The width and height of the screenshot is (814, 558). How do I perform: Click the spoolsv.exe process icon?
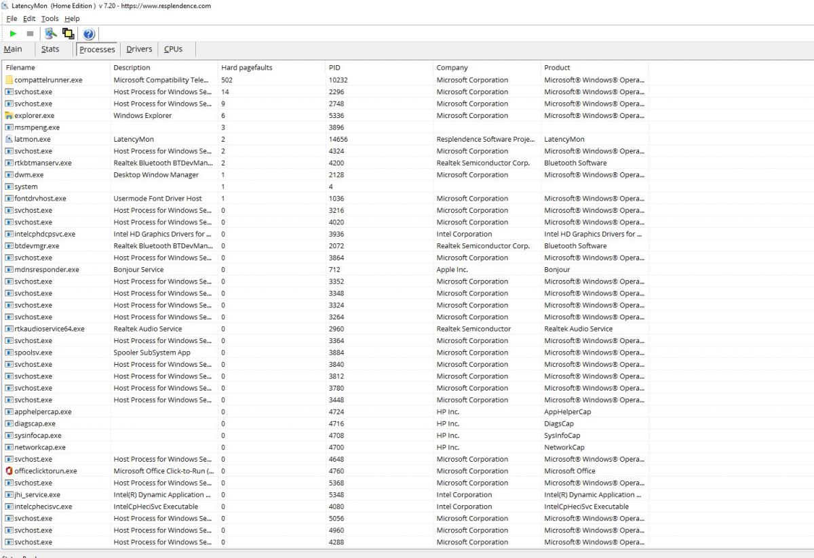coord(9,353)
